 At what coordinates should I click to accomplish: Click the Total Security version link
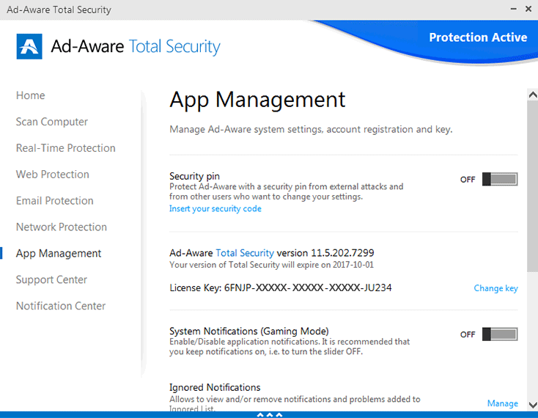pos(245,253)
